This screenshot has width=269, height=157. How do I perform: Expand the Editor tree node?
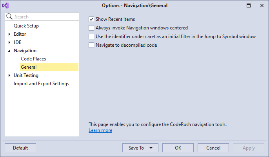[9, 34]
